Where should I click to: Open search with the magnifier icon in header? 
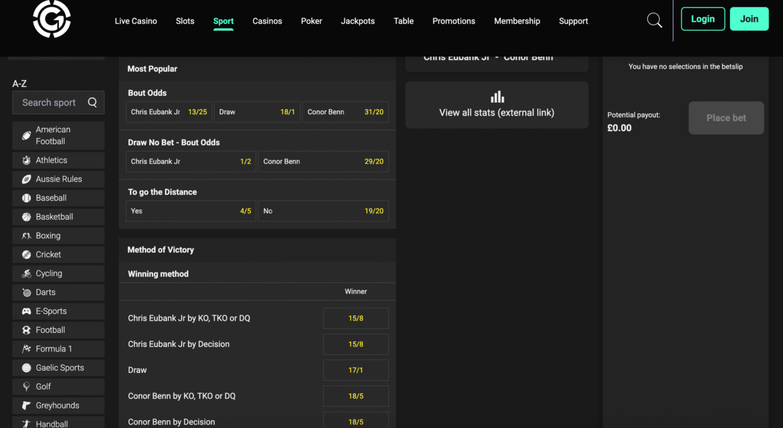654,21
